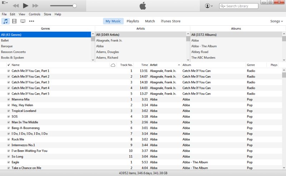
Task: Open the Songs view dropdown
Action: tap(276, 21)
